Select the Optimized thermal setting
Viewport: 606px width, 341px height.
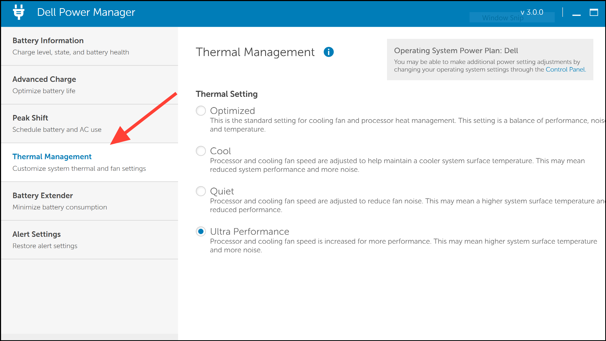201,111
